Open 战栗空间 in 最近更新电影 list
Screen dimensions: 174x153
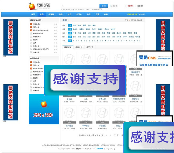tap(36, 52)
